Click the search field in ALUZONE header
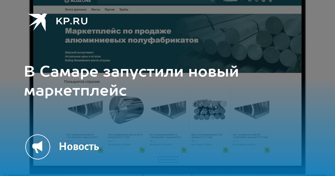 click(156, 1)
